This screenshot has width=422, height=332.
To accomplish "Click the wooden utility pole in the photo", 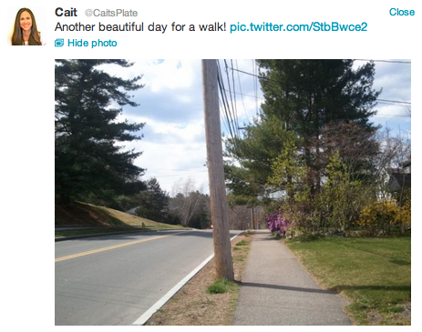I will coord(217,170).
